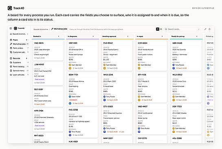This screenshot has height=149, width=222.
Task: Click Fleet account tag on JJM-4042 card
Action: coord(40,79)
